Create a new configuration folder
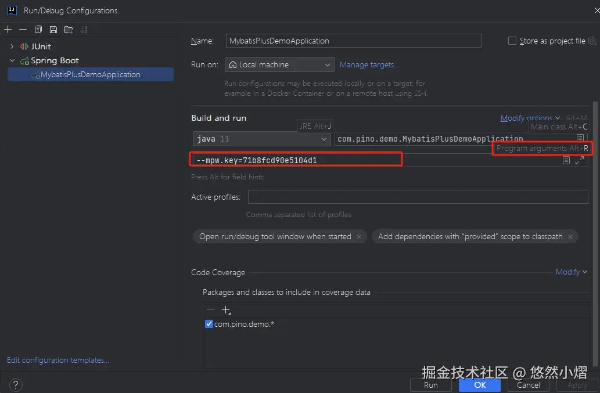 pos(69,30)
